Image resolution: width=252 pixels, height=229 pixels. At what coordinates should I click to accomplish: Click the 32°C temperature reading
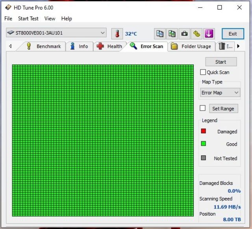point(131,34)
